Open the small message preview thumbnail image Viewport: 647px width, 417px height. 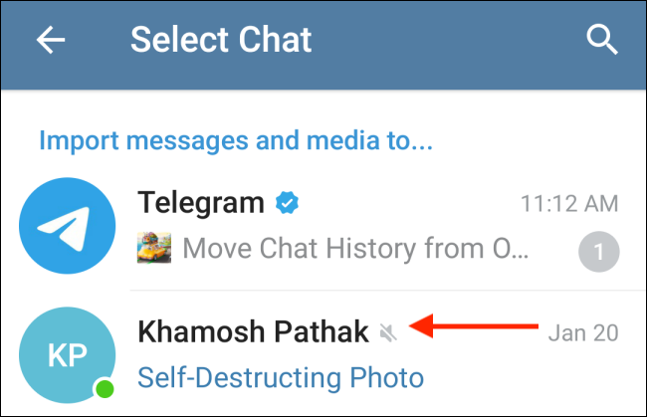click(153, 246)
